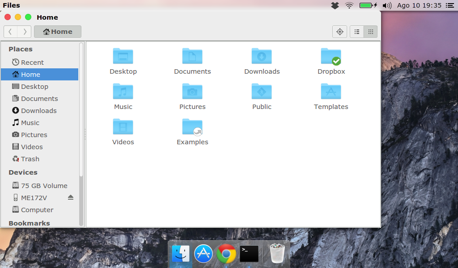Screen dimensions: 458x268
Task: Open the Terminal from the dock
Action: coord(249,253)
